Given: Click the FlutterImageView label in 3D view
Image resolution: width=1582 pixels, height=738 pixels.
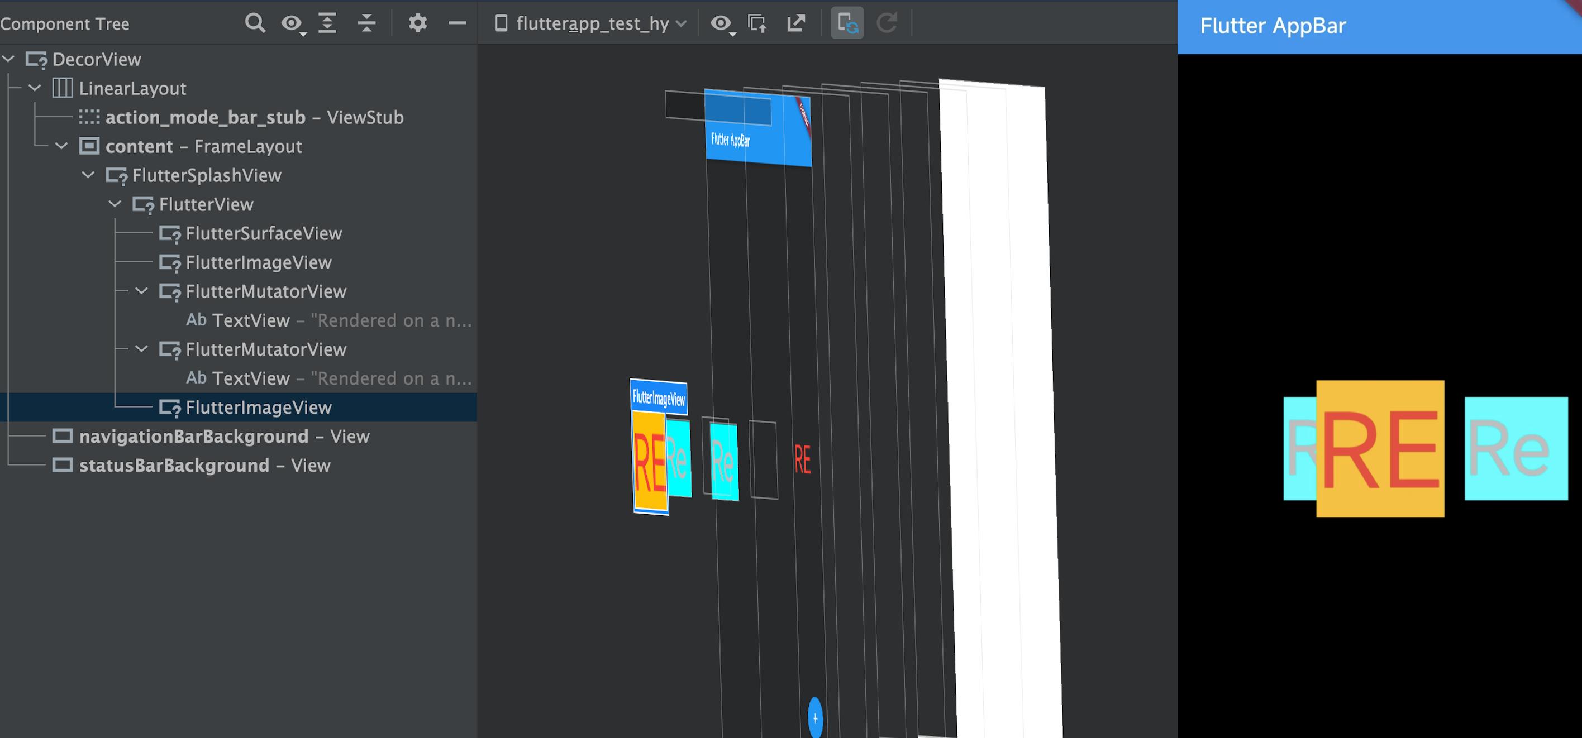Looking at the screenshot, I should (x=659, y=398).
